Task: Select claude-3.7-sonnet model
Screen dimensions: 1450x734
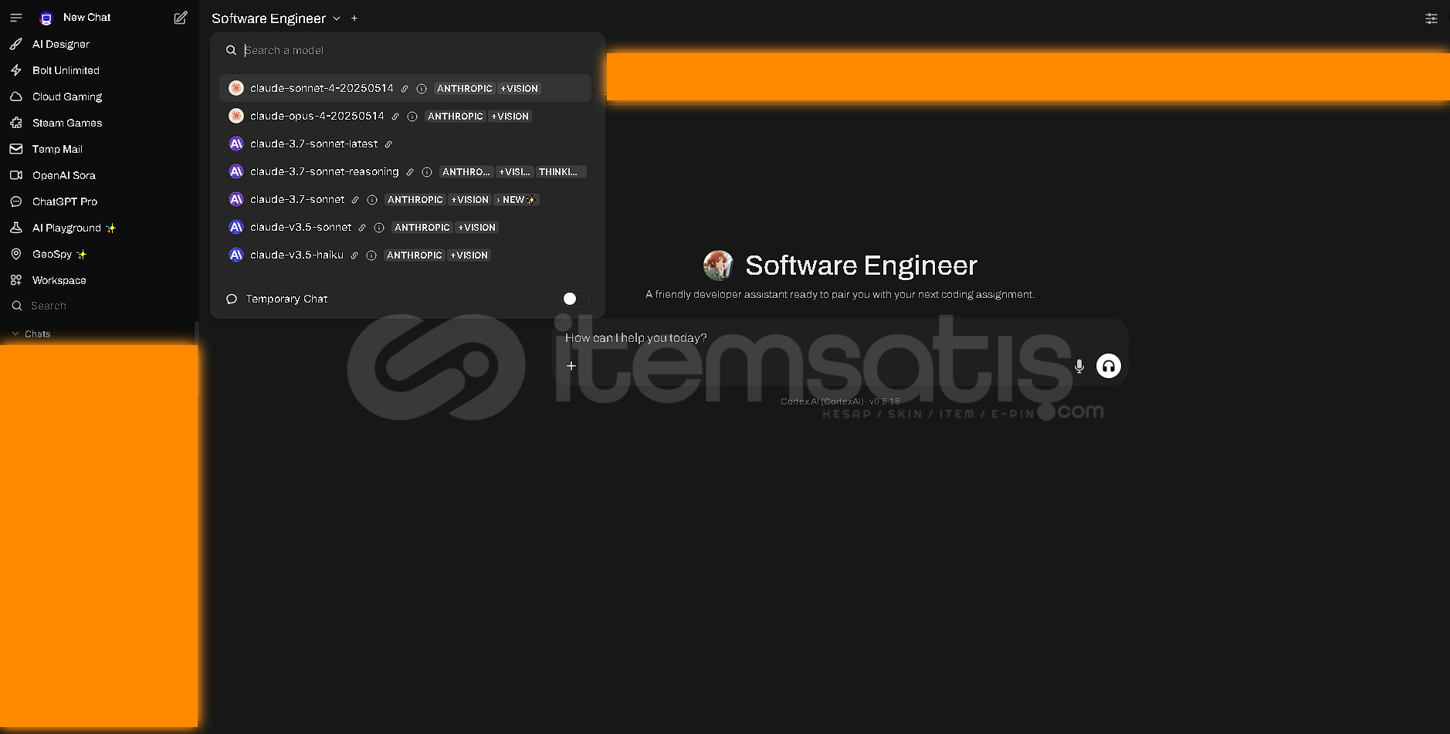Action: pos(405,199)
